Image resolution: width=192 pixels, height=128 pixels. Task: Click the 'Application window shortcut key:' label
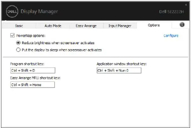(122, 64)
